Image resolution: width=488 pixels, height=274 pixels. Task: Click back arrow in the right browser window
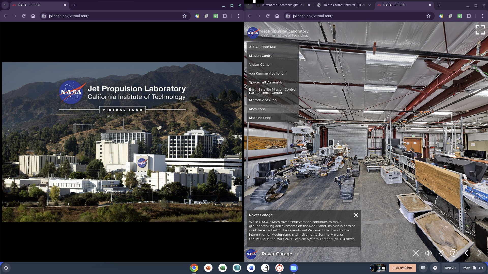250,16
